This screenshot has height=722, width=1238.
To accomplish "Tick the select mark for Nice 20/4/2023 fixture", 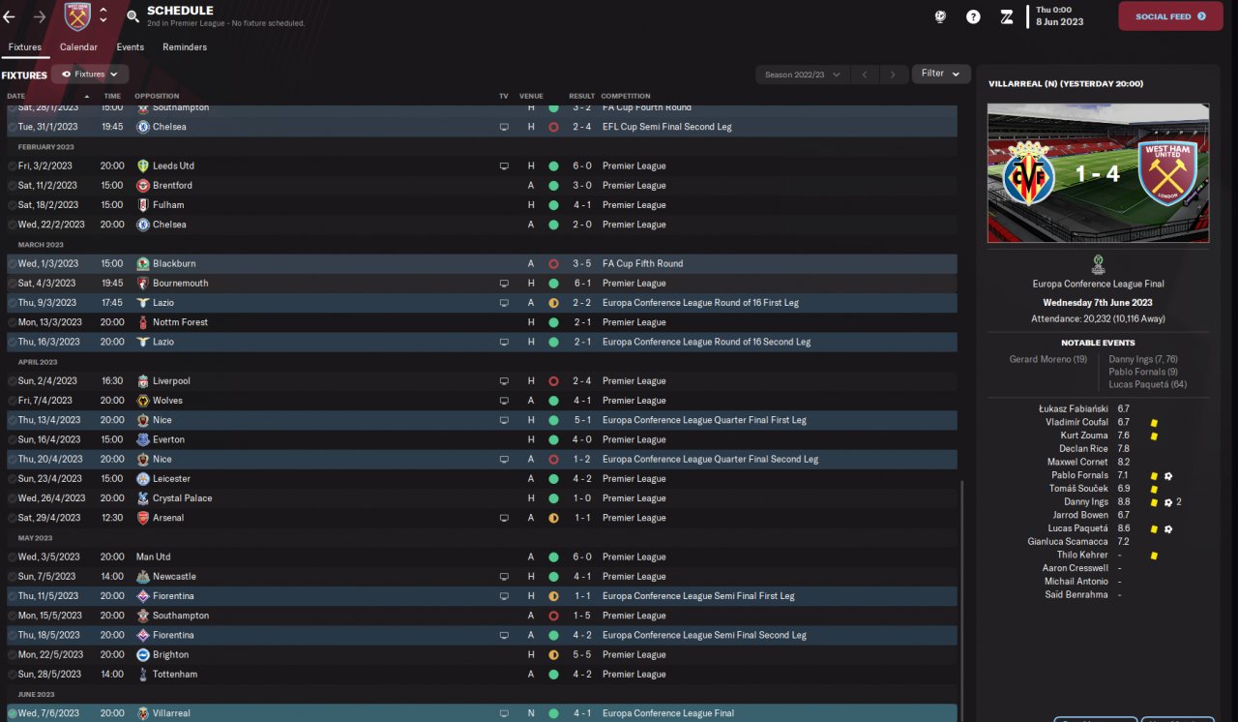I will 12,459.
